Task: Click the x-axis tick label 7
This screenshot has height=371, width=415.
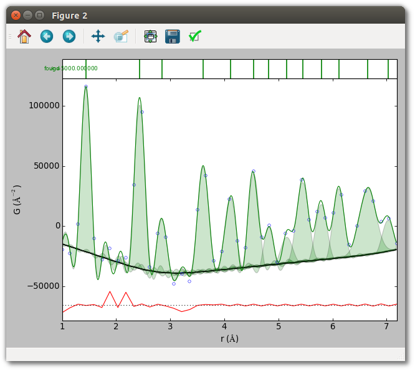Action: pos(387,327)
